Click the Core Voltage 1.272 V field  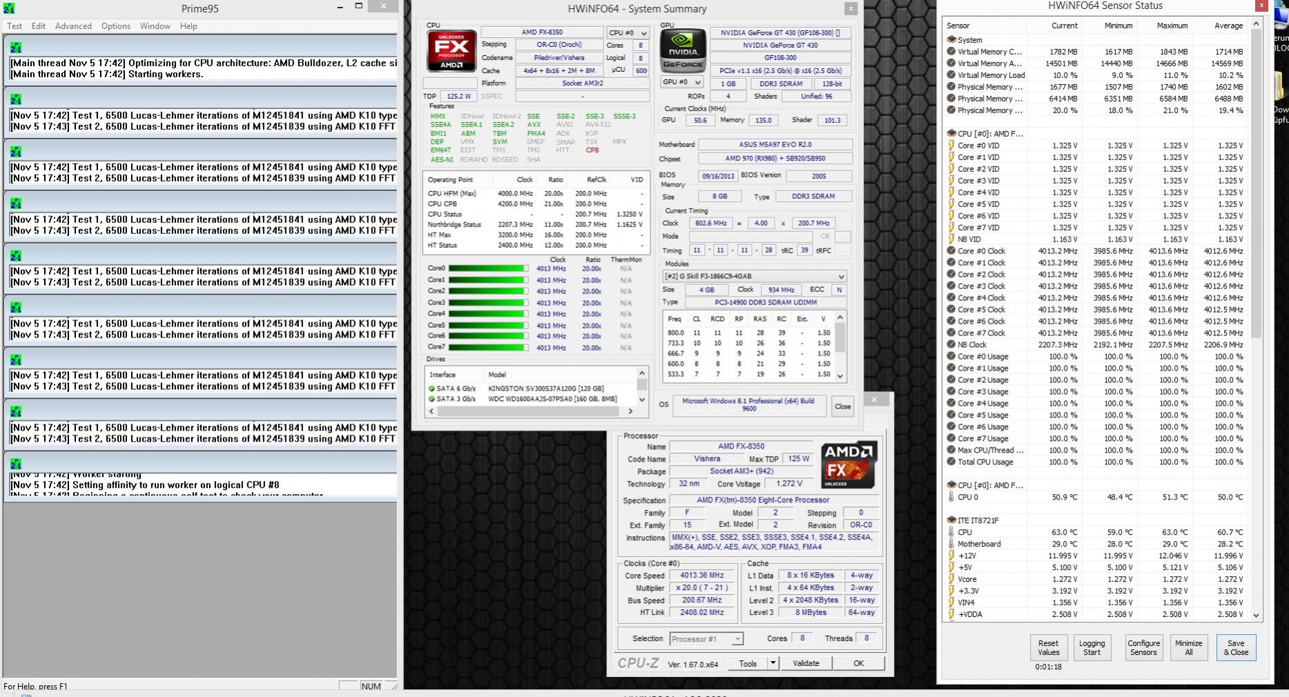pyautogui.click(x=788, y=484)
